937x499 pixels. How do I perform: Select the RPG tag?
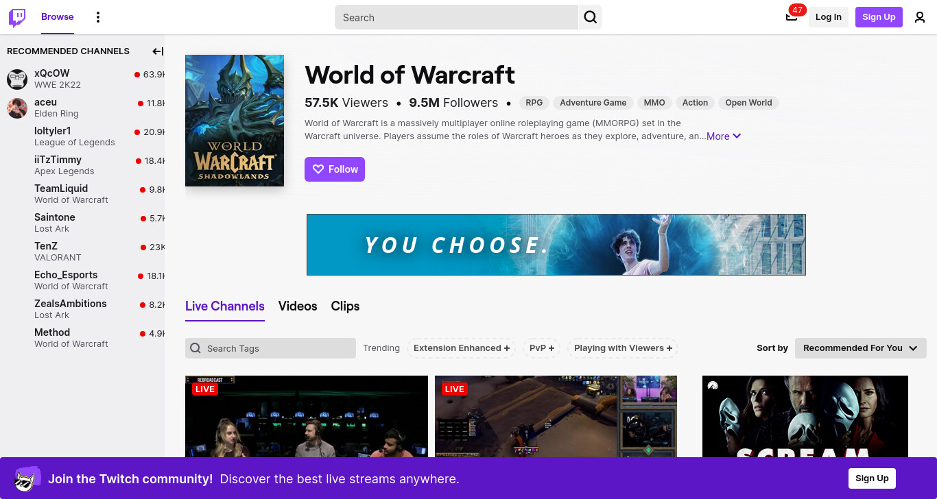(x=534, y=103)
